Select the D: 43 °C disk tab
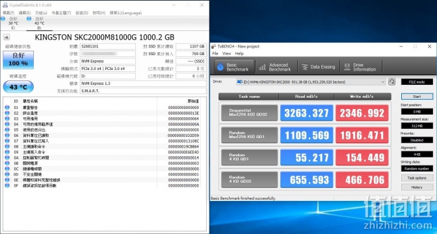The width and height of the screenshot is (437, 234). point(39,23)
